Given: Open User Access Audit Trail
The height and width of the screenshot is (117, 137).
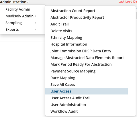Looking at the screenshot, I should point(71,98).
